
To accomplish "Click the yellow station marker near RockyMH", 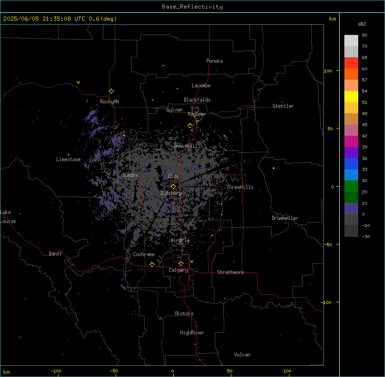I will click(x=111, y=91).
